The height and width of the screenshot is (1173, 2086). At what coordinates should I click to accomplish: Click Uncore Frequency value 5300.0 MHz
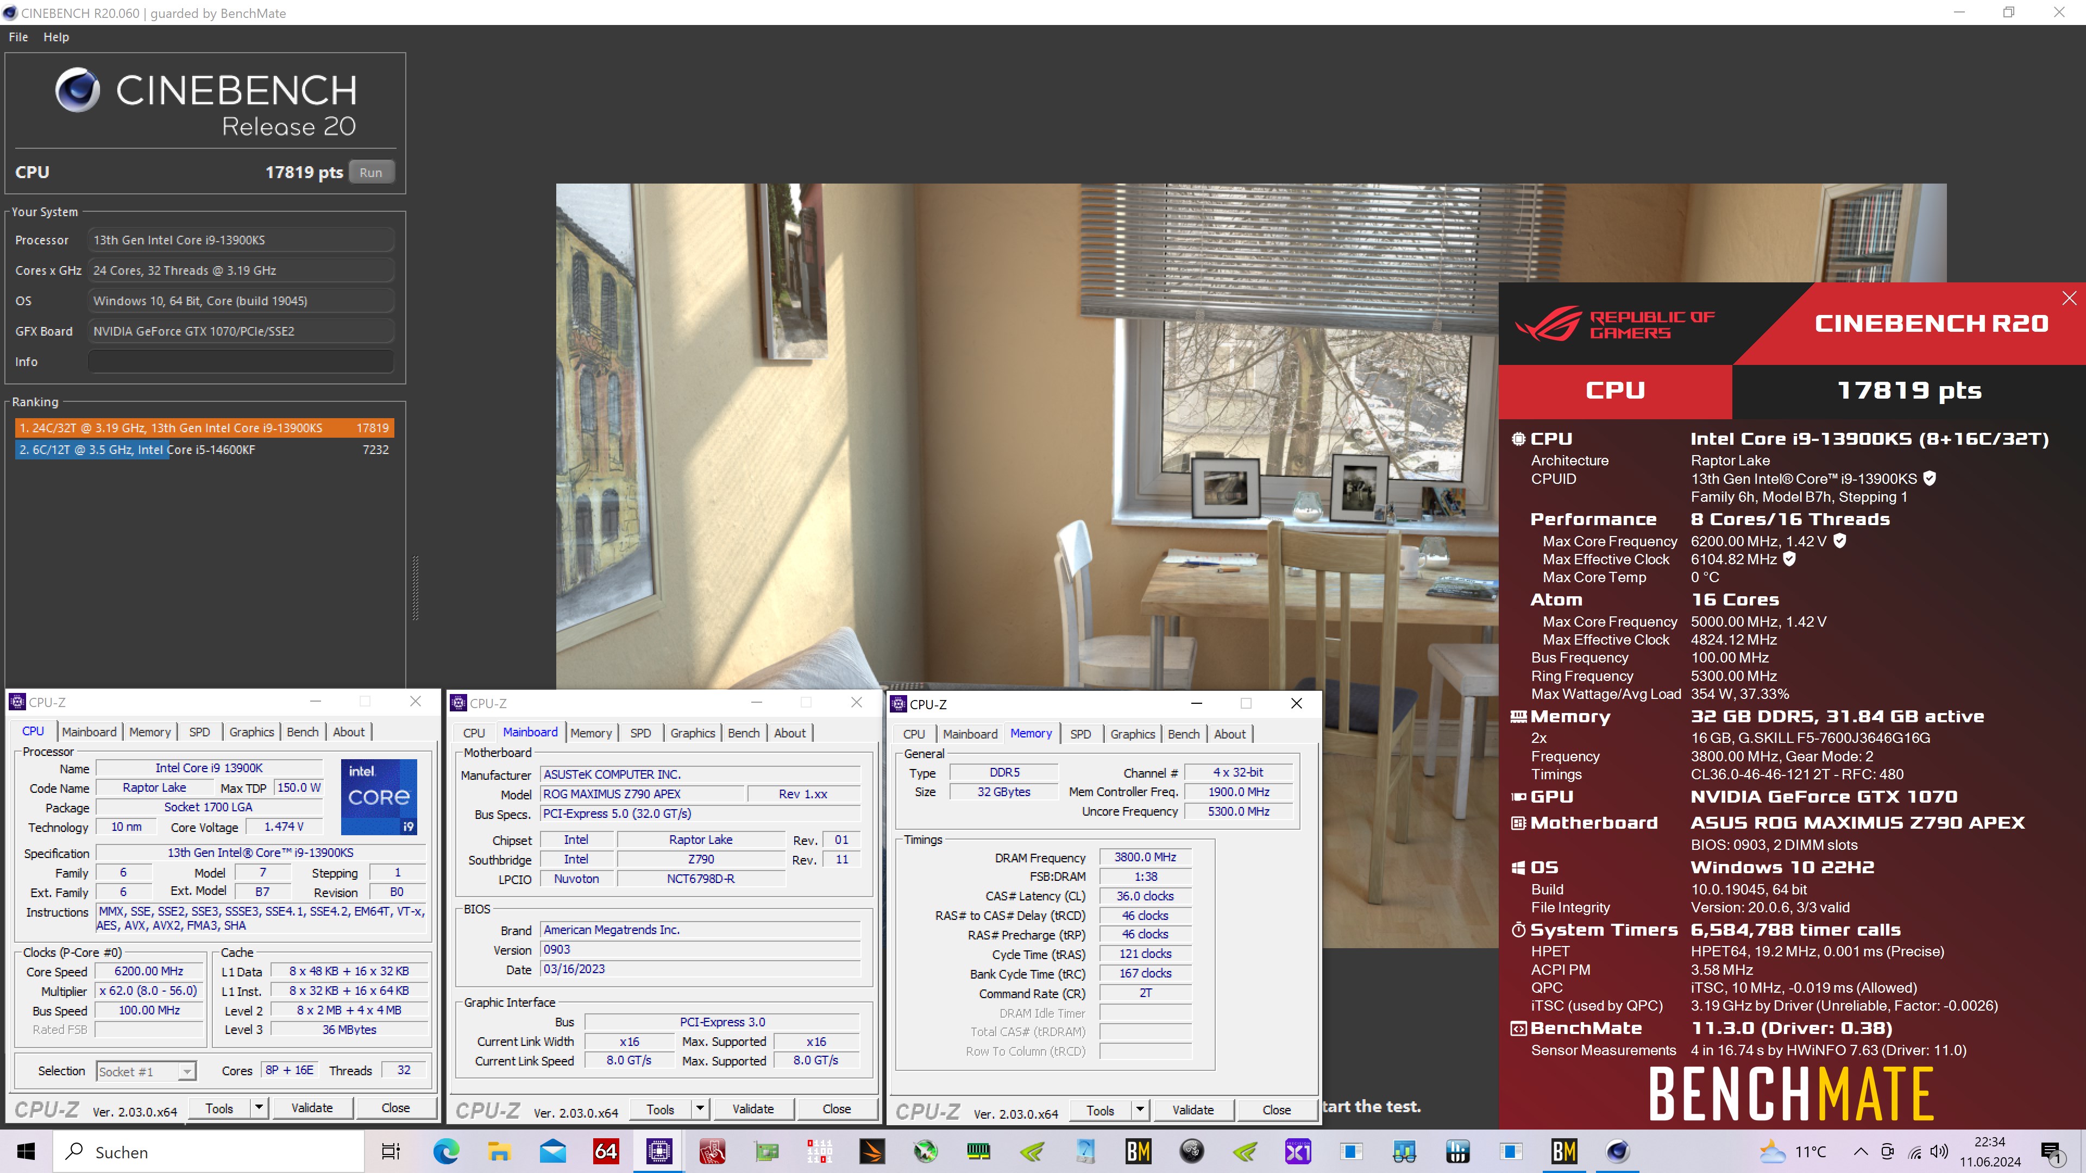tap(1238, 811)
